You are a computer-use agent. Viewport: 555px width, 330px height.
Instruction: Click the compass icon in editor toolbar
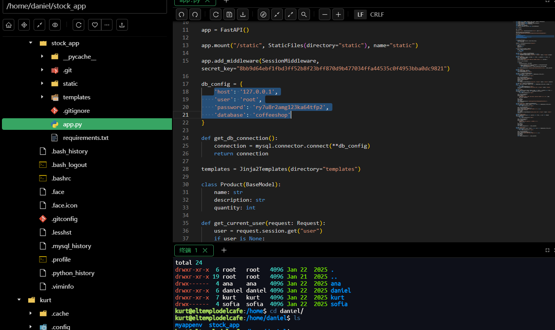(x=264, y=15)
